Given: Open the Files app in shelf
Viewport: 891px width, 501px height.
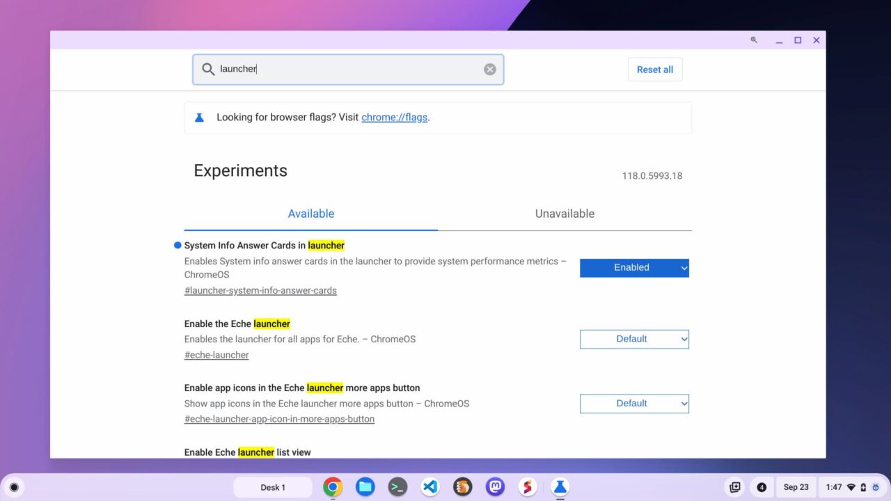Looking at the screenshot, I should tap(365, 487).
